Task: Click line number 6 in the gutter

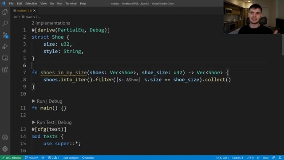Action: (24, 65)
